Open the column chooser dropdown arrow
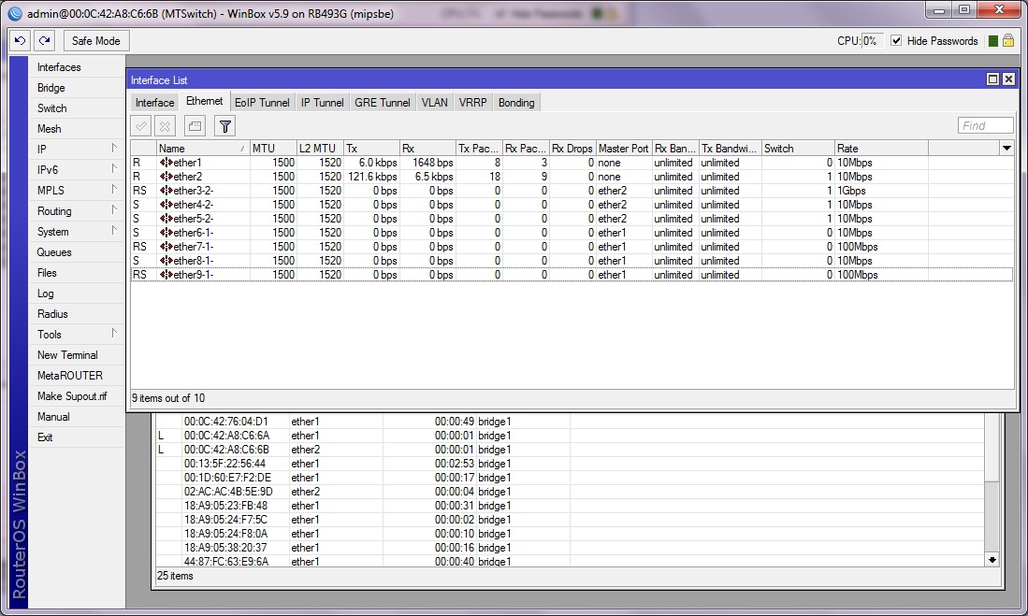Screen dimensions: 1028x616 pyautogui.click(x=1006, y=148)
